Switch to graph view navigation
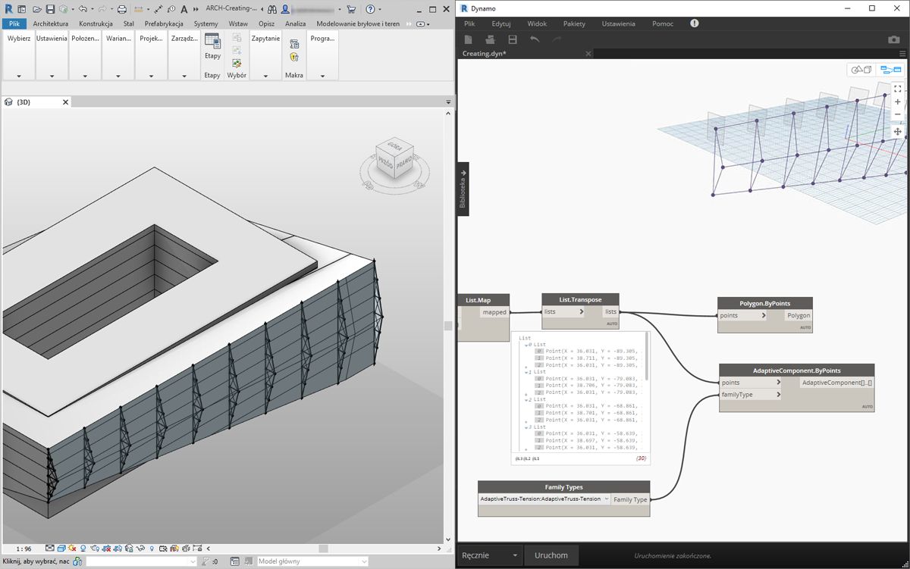This screenshot has height=569, width=910. pos(890,70)
